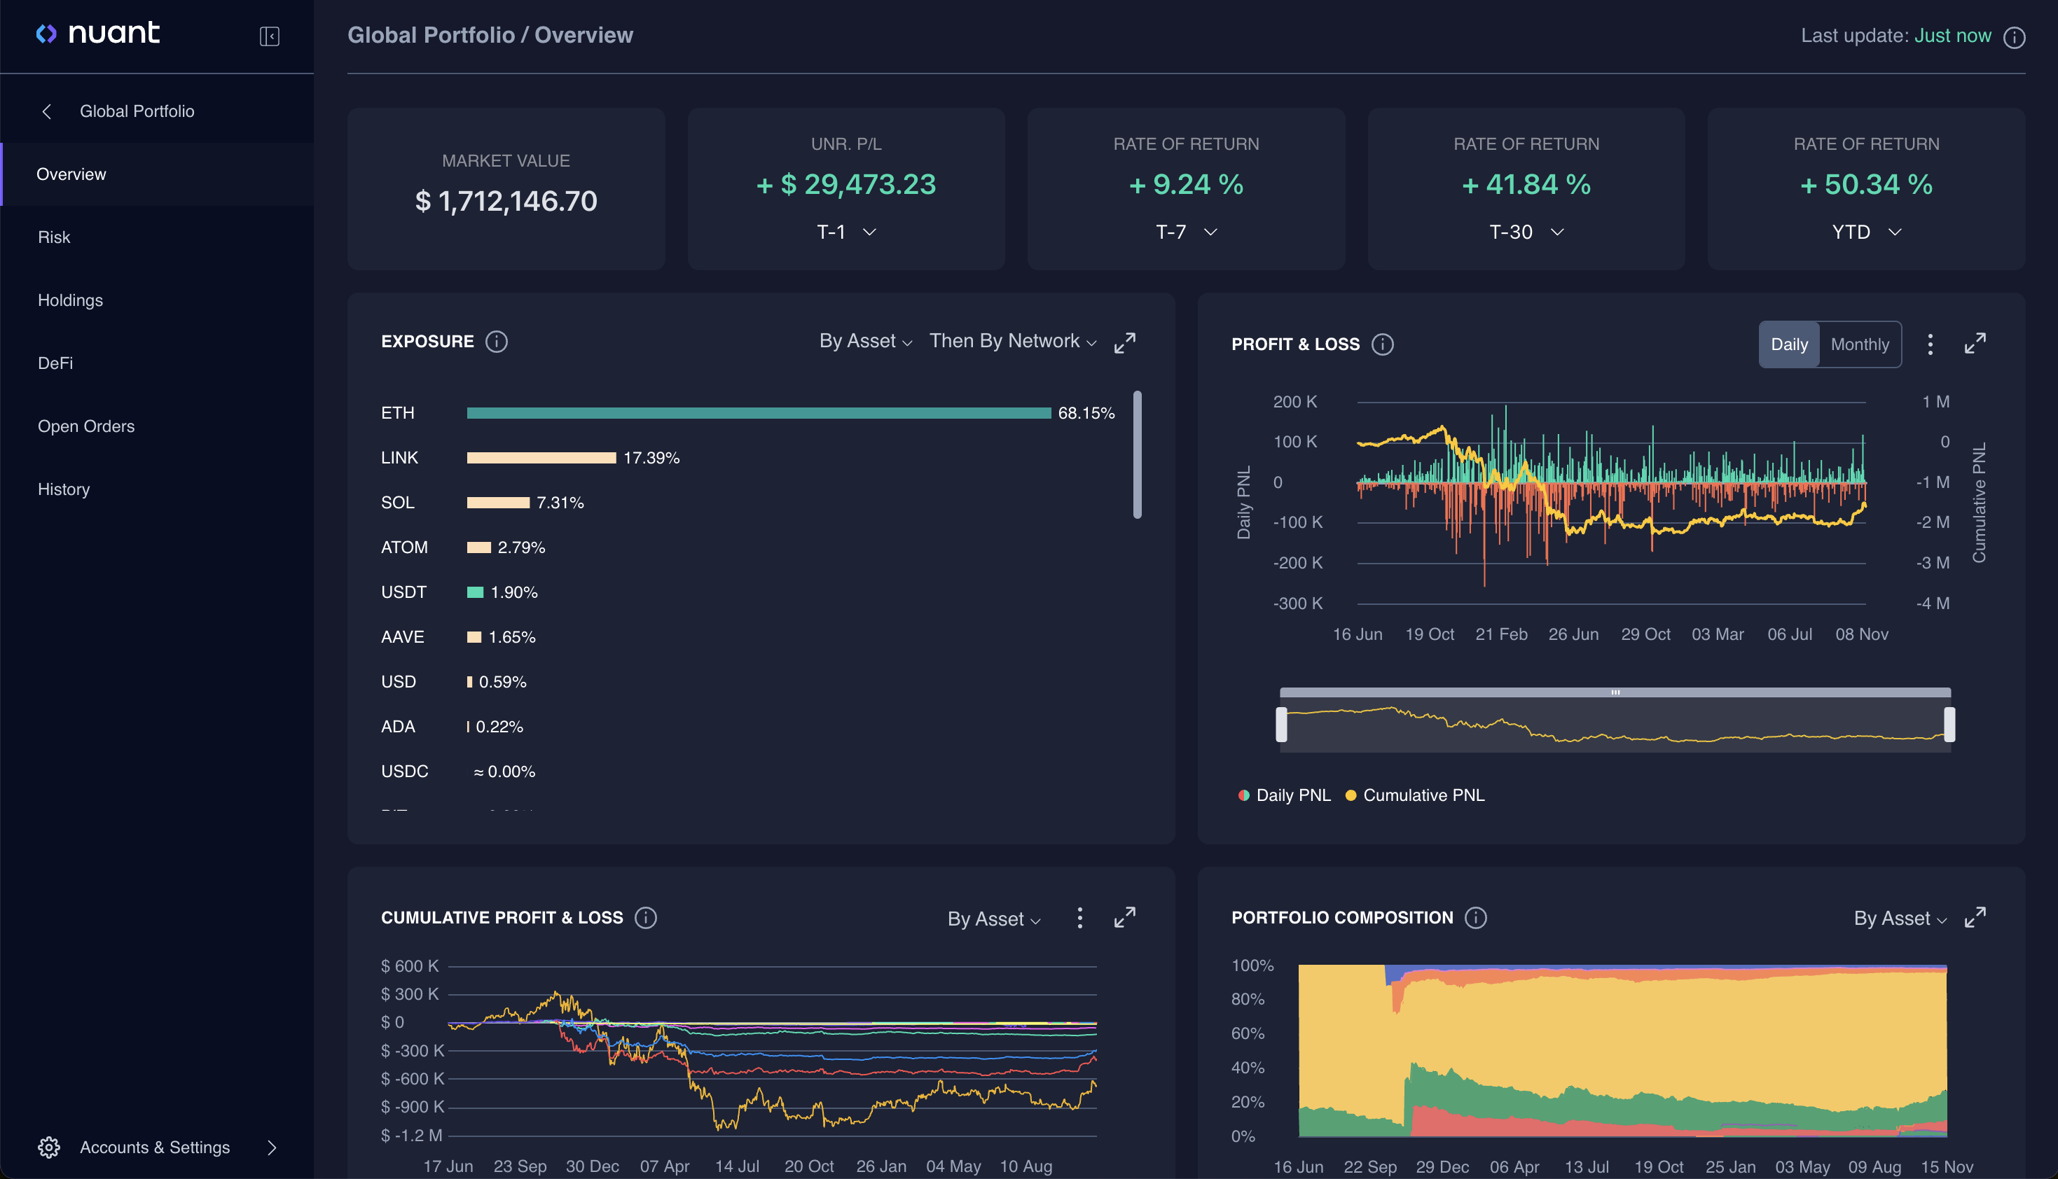Click the expand icon on Profit & Loss chart
This screenshot has height=1179, width=2058.
[1976, 343]
